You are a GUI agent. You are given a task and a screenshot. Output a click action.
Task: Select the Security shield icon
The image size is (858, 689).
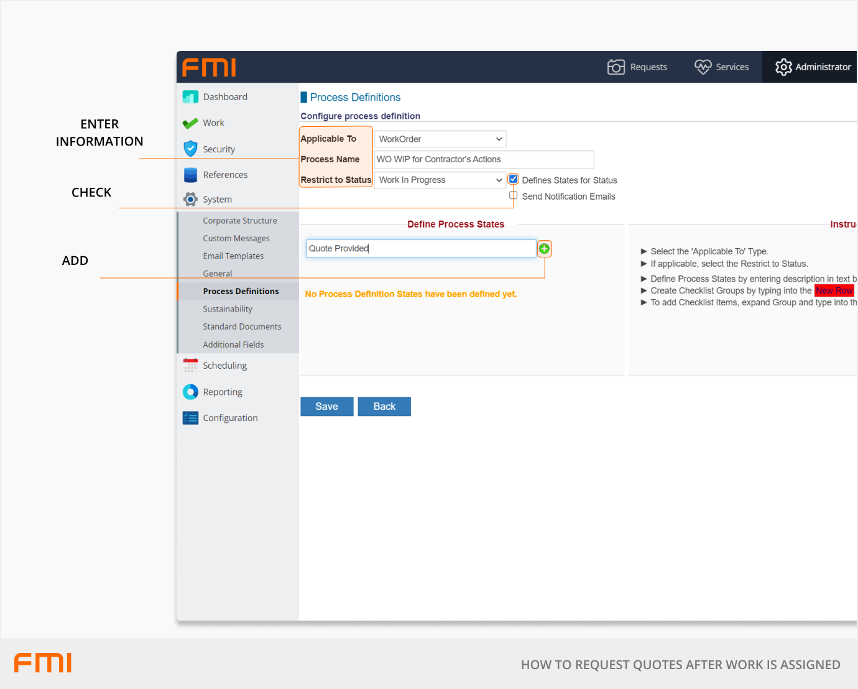[x=190, y=149]
